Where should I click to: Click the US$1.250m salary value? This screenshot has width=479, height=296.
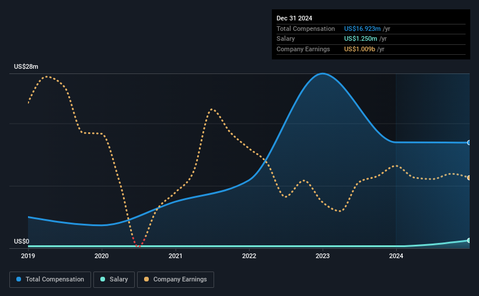click(361, 39)
